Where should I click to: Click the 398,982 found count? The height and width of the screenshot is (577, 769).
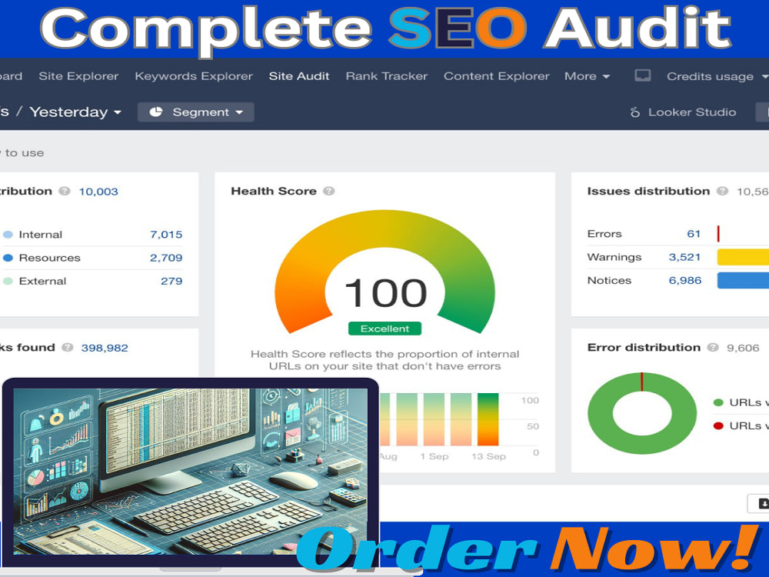click(x=105, y=348)
